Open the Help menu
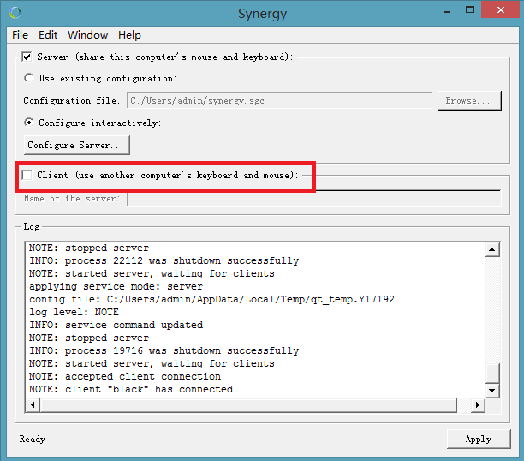 (x=129, y=35)
